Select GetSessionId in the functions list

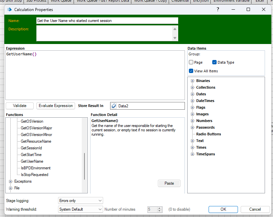(31, 148)
